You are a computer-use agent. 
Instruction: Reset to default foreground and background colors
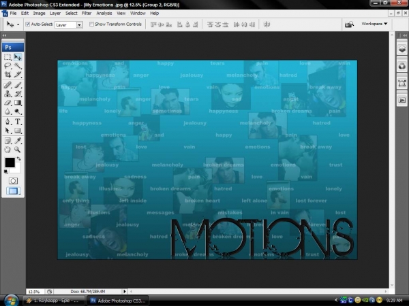tap(6, 171)
